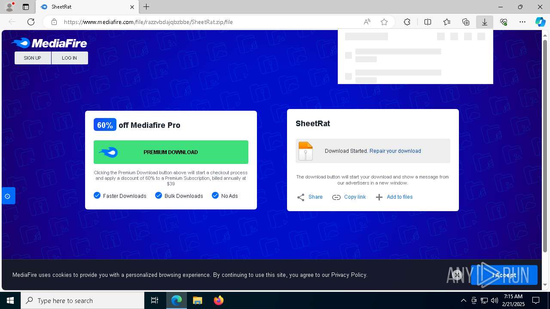This screenshot has width=550, height=309.
Task: Add page to favorites star
Action: tap(384, 22)
